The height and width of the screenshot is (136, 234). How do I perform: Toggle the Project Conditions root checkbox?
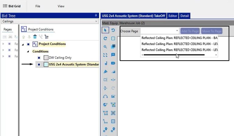point(28,44)
